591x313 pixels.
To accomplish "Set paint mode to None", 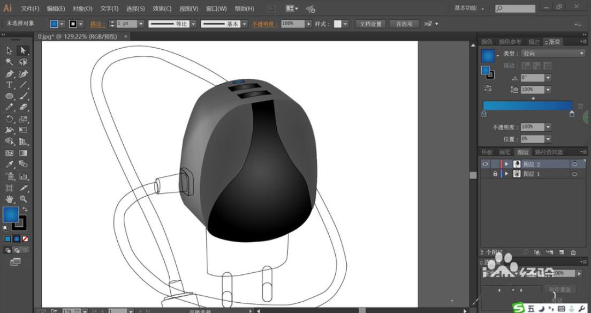I will point(25,239).
